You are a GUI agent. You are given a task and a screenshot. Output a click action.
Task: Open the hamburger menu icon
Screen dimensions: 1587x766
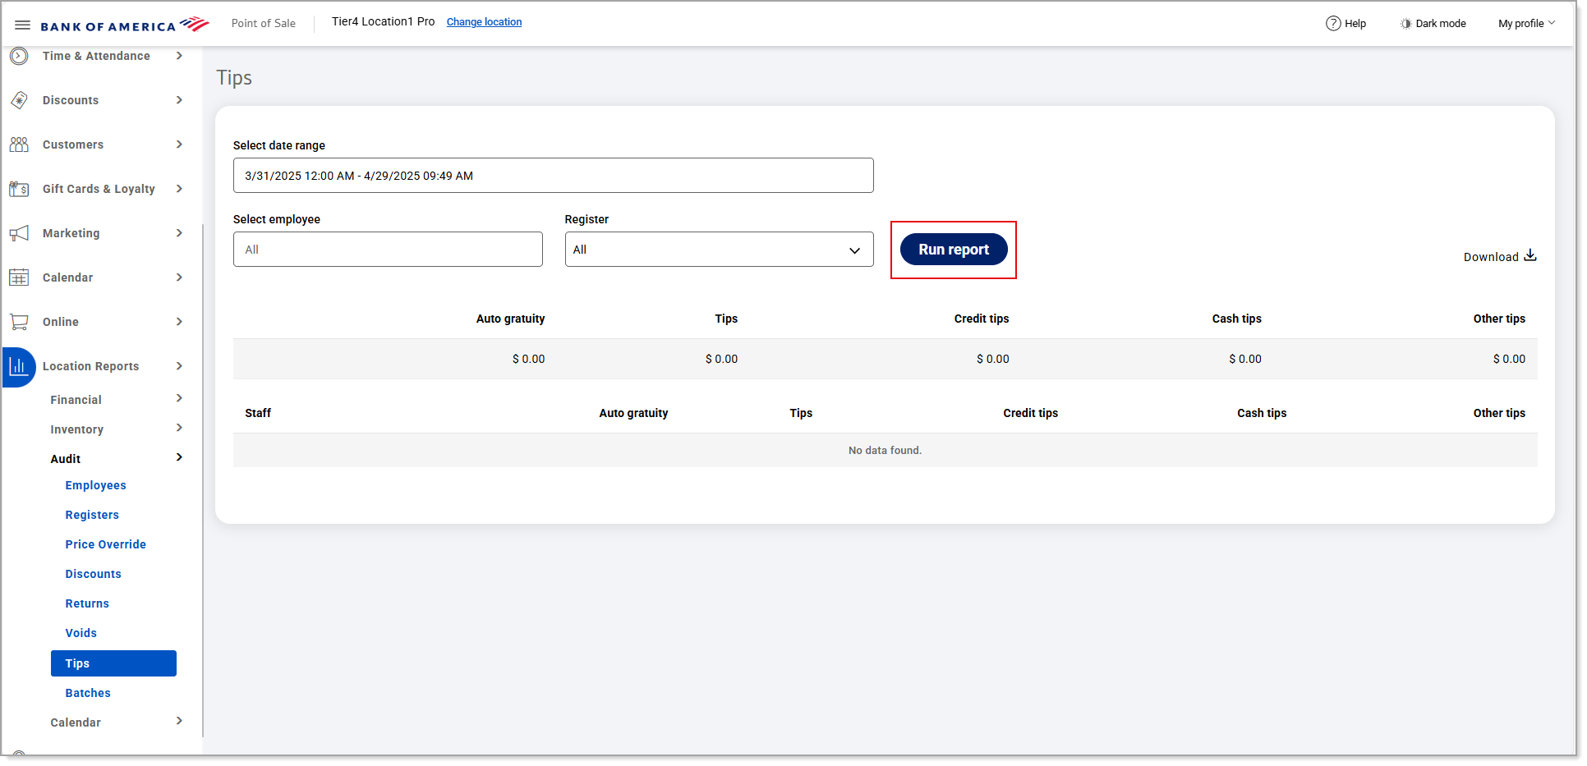click(x=23, y=25)
